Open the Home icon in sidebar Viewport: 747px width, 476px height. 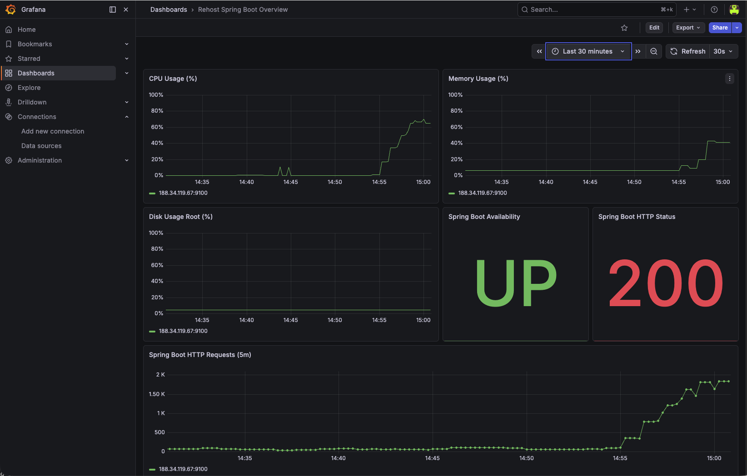[9, 30]
